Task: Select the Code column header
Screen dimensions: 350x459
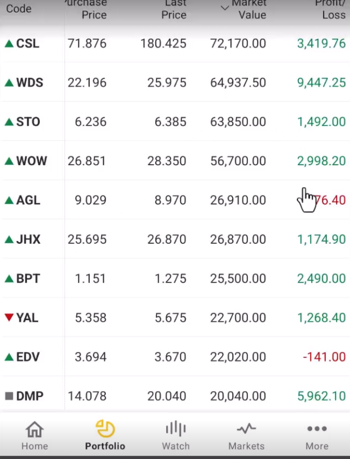Action: click(x=19, y=9)
